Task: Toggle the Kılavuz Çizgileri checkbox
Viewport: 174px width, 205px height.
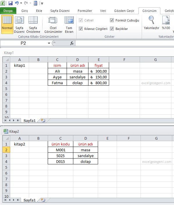Action: (x=81, y=29)
